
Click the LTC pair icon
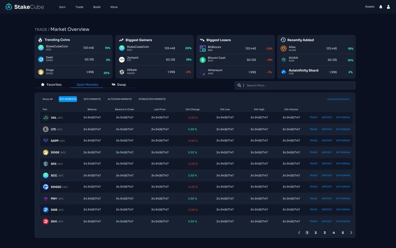click(46, 129)
